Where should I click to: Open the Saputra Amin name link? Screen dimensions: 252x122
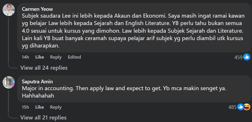37,82
